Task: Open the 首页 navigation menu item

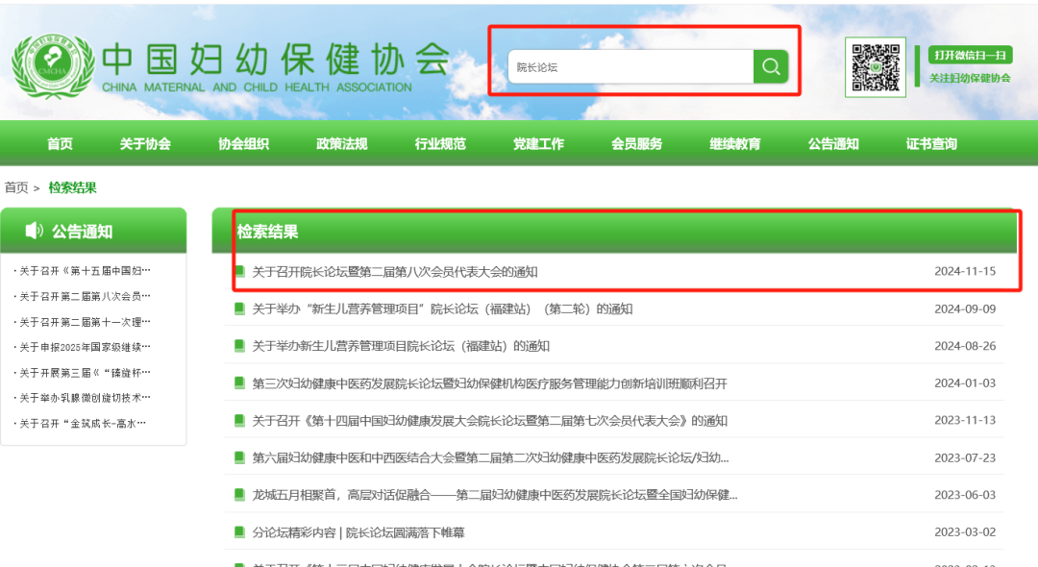Action: (60, 144)
